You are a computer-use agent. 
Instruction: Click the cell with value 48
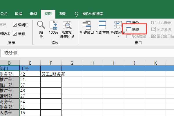30,90
